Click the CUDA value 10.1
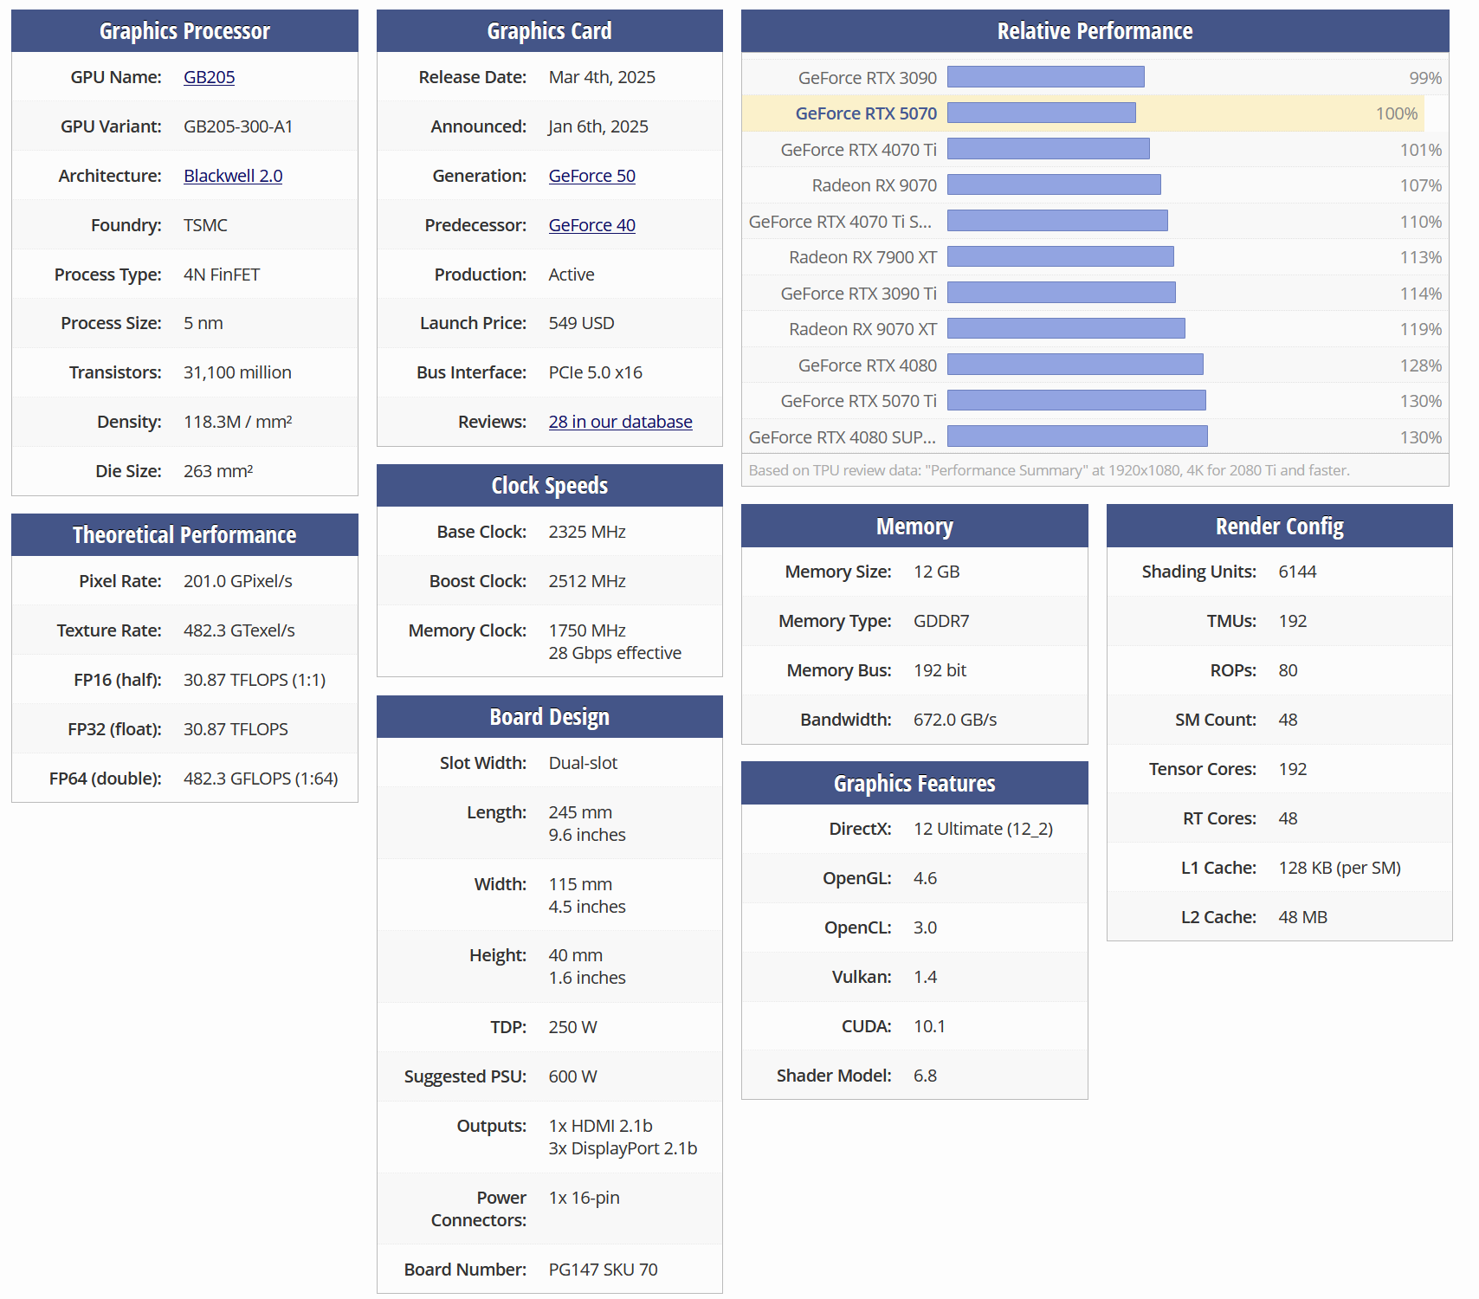The height and width of the screenshot is (1299, 1479). point(929,1026)
